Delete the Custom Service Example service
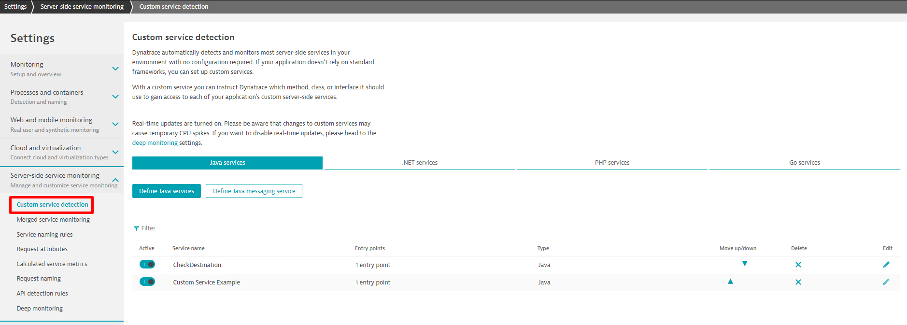This screenshot has height=325, width=907. (x=798, y=282)
